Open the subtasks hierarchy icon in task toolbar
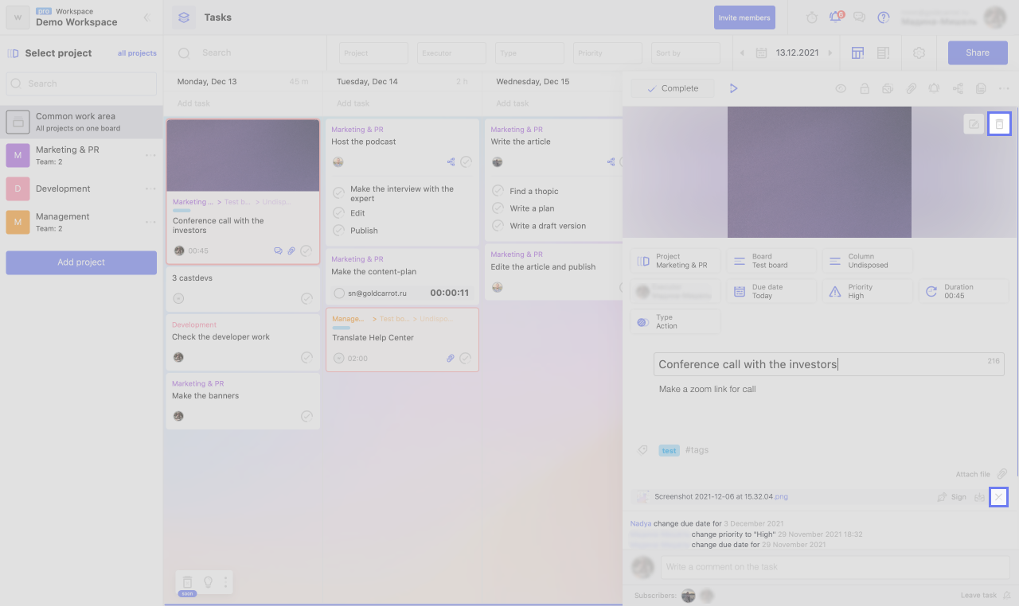This screenshot has height=606, width=1019. coord(958,89)
